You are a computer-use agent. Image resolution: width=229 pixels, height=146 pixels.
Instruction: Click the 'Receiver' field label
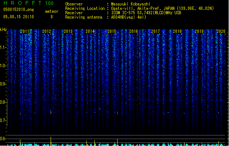click(74, 13)
